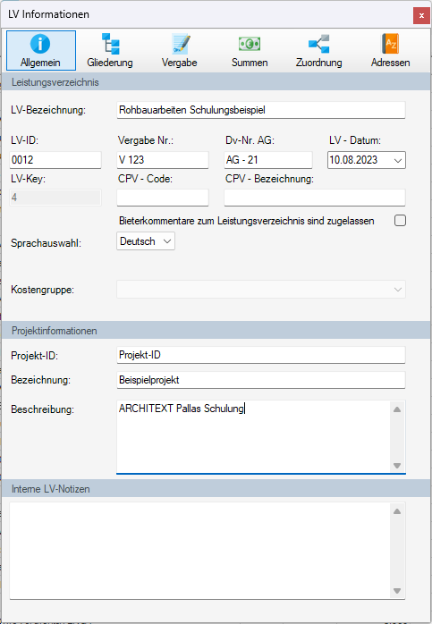Open the Kostengruppe dropdown

click(261, 290)
